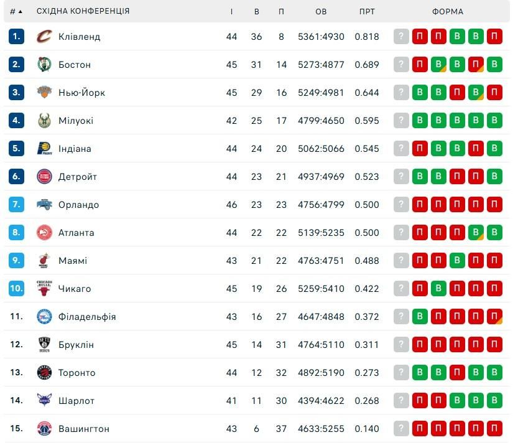
Task: Click first green В result for Мілуокі
Action: tap(420, 121)
